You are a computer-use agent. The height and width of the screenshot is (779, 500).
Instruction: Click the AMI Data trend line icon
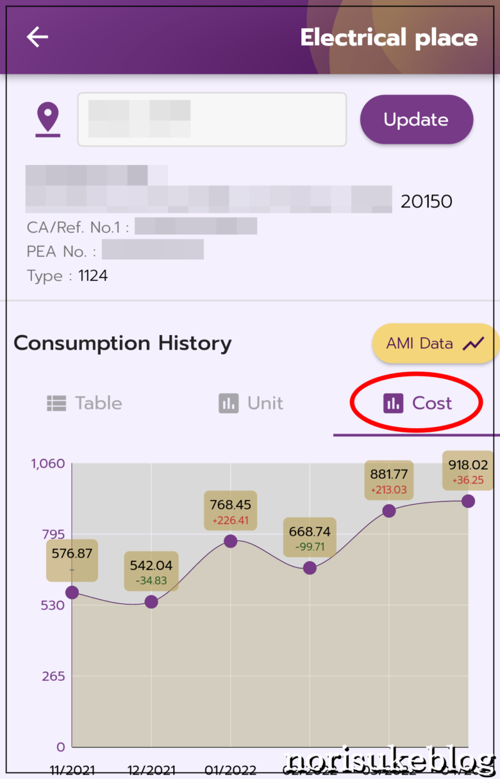[x=474, y=343]
